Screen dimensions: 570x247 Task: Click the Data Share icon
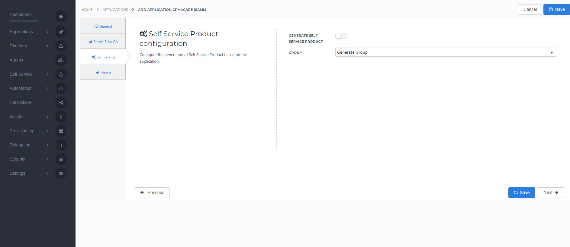tap(61, 102)
